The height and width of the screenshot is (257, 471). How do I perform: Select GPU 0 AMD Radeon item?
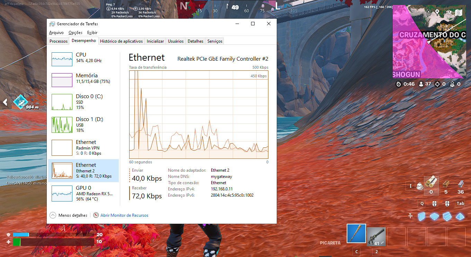click(x=83, y=194)
